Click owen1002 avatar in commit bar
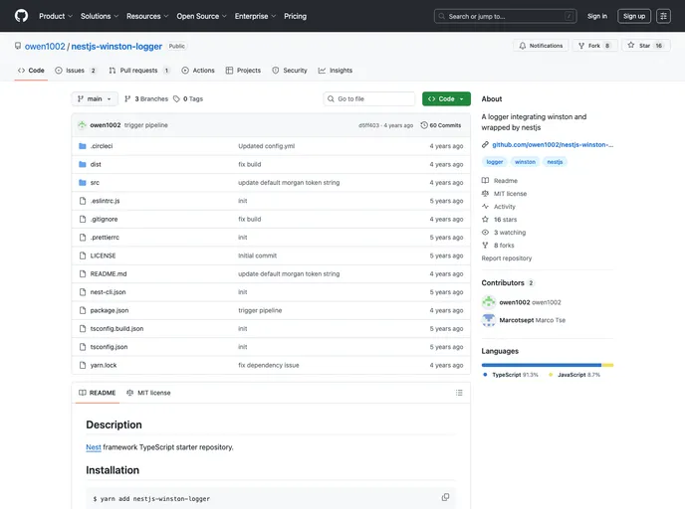 (x=82, y=125)
